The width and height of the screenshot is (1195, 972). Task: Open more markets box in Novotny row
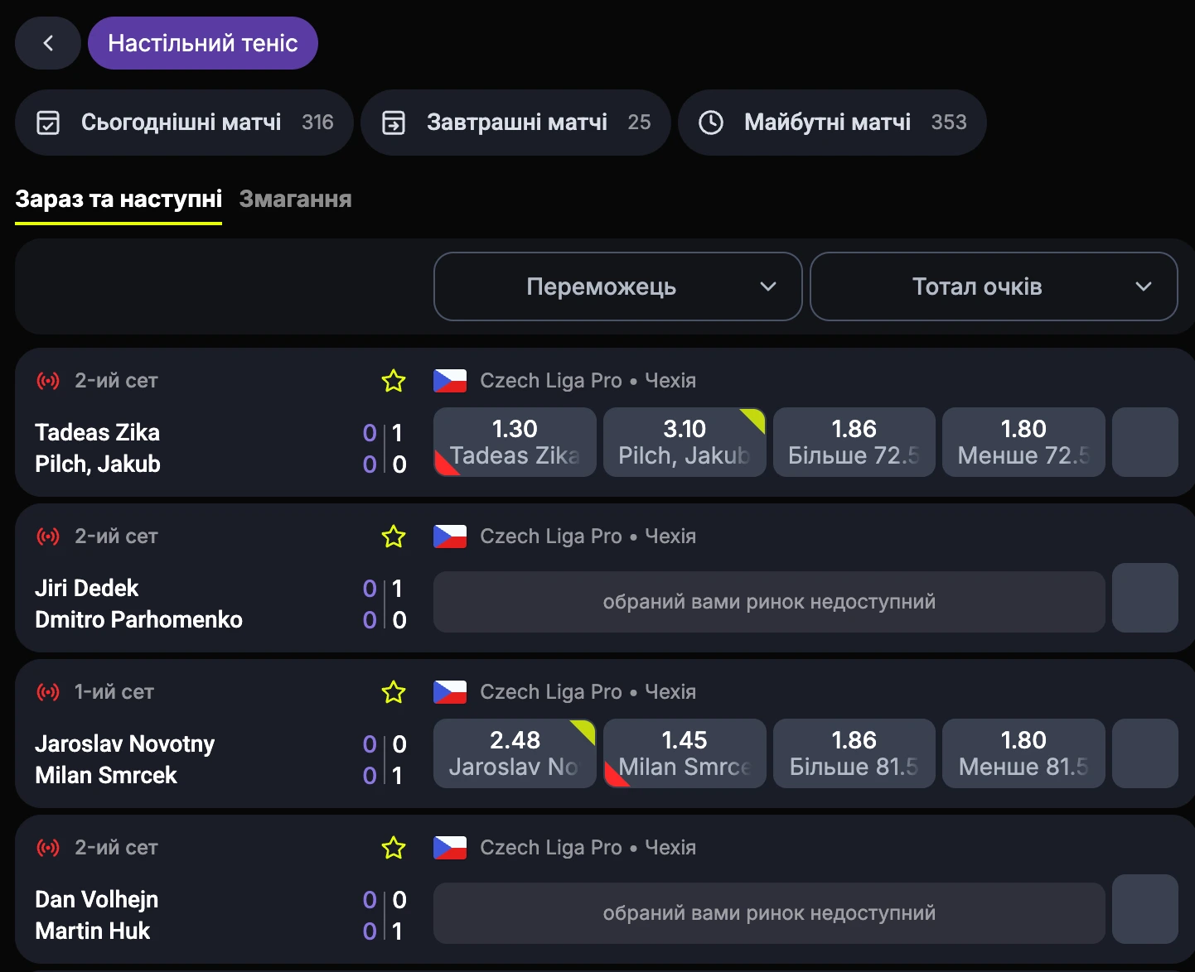(x=1145, y=753)
